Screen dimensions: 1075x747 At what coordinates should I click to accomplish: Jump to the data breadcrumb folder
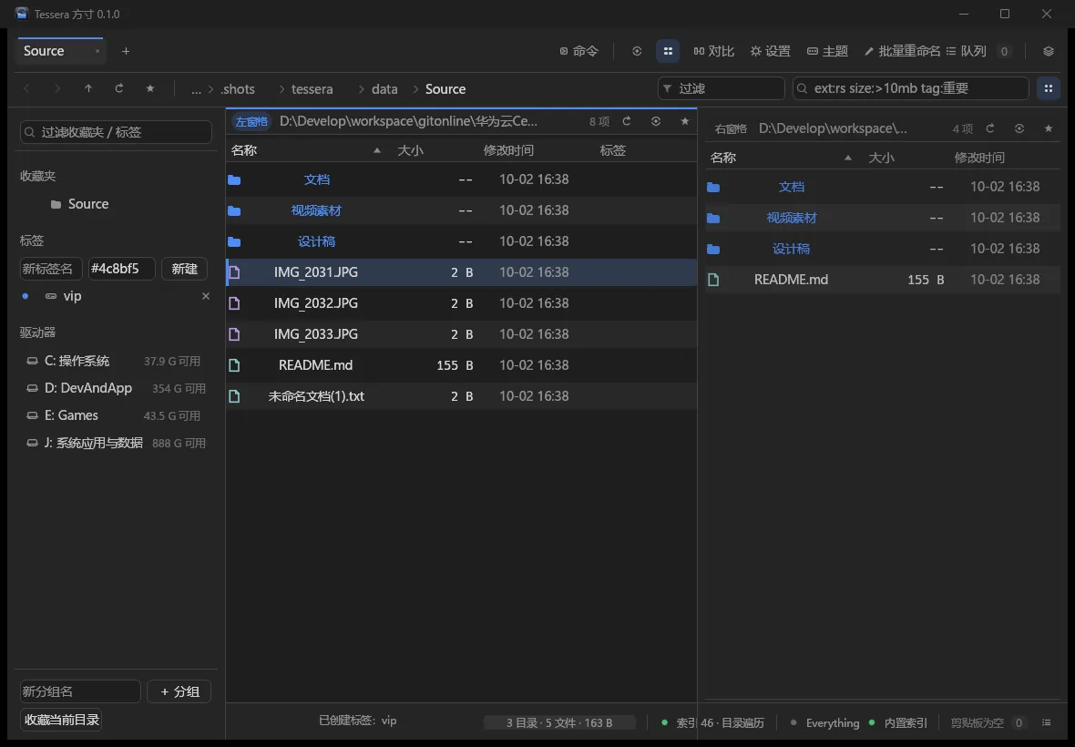(x=384, y=89)
